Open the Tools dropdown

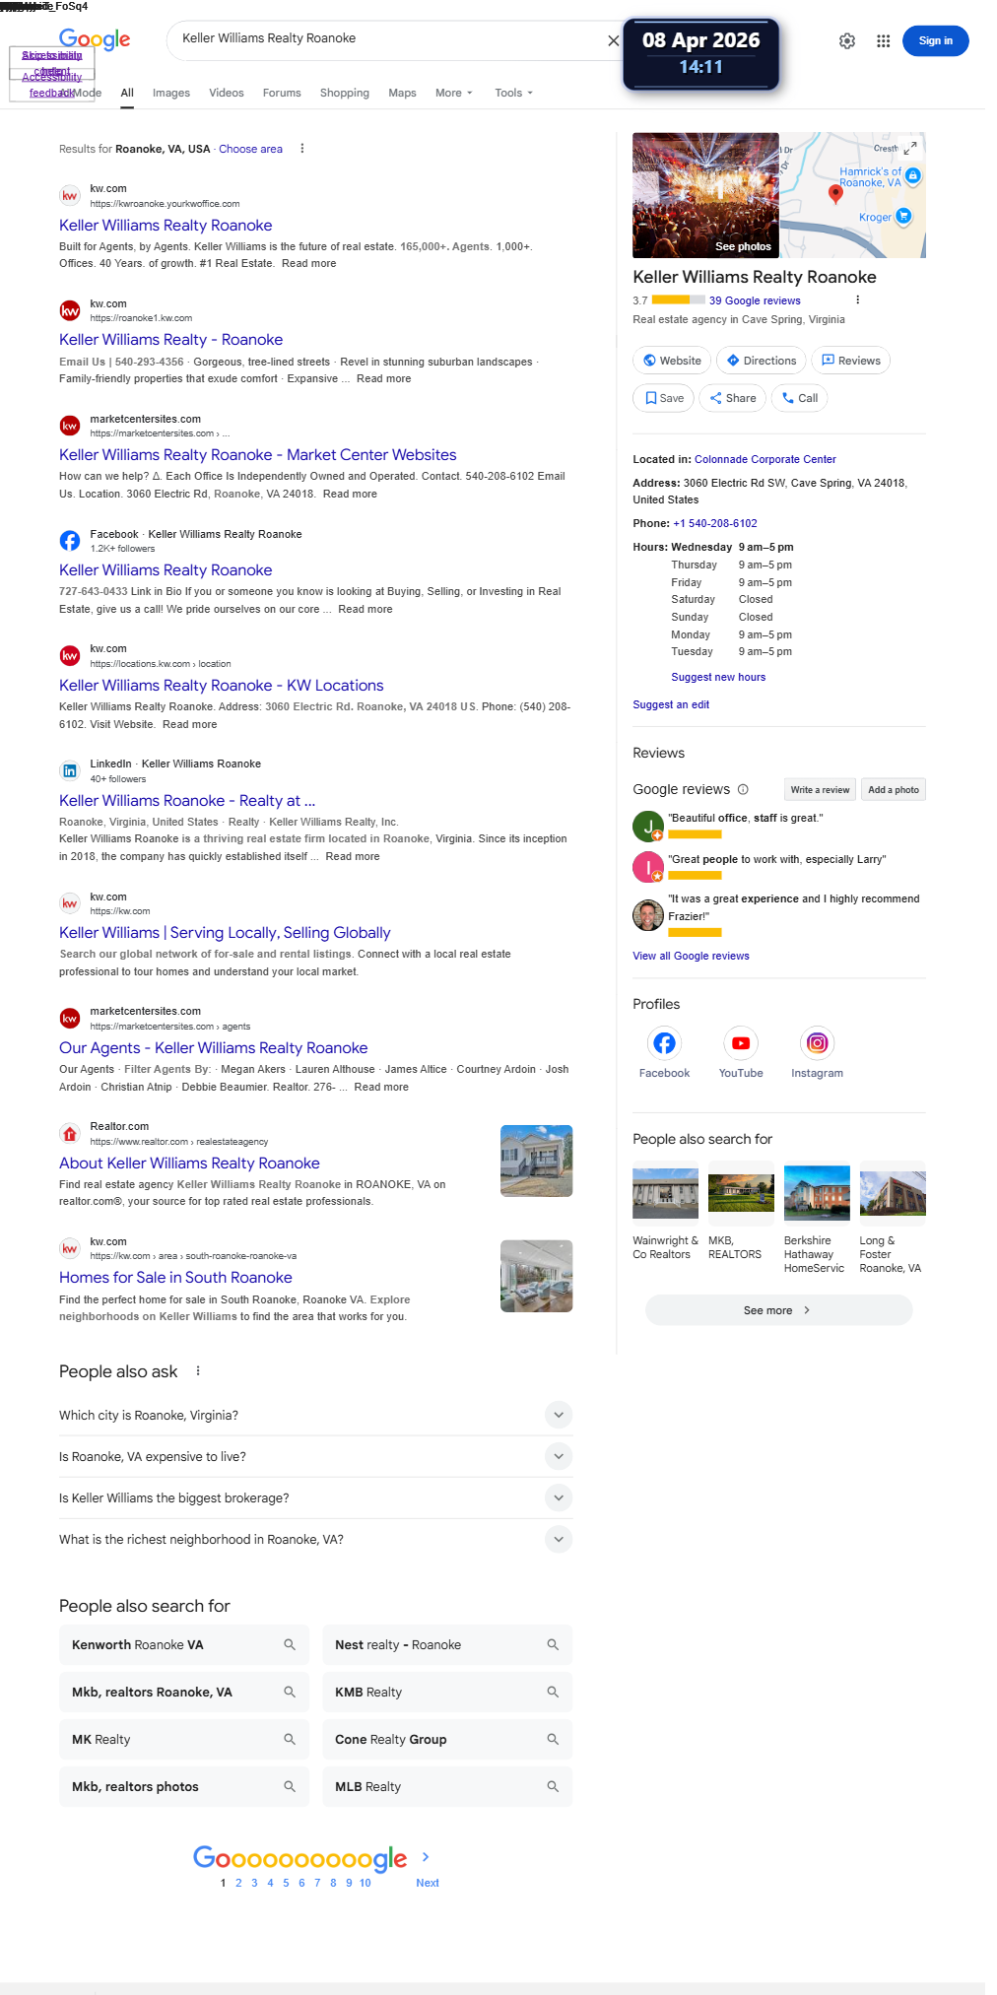click(x=513, y=93)
